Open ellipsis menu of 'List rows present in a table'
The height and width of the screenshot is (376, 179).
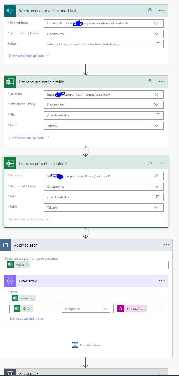(162, 82)
